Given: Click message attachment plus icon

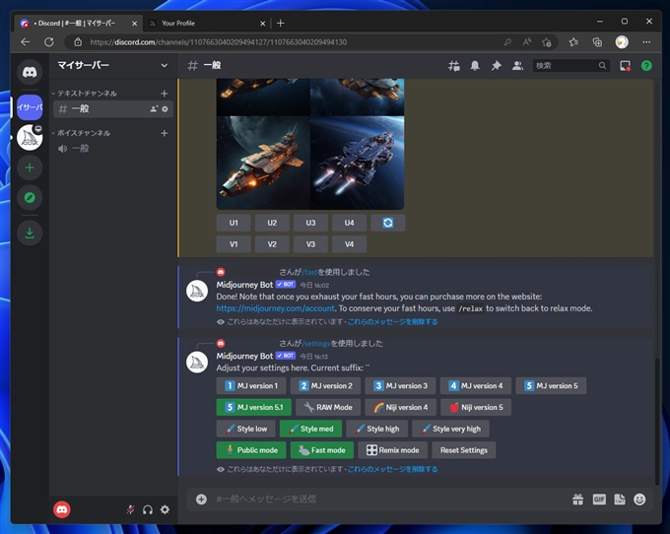Looking at the screenshot, I should coord(201,499).
